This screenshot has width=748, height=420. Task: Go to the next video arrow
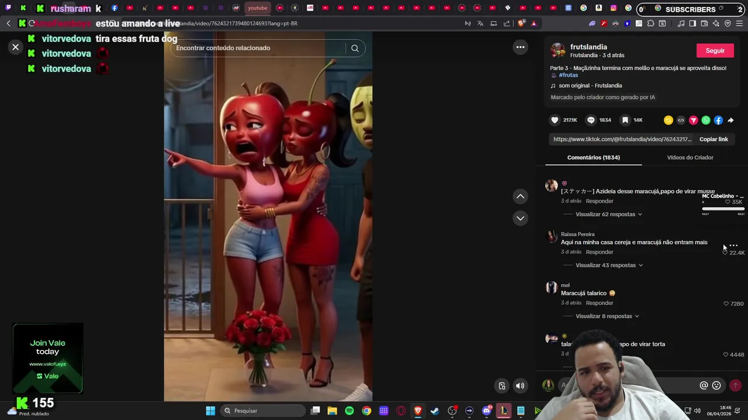point(520,218)
